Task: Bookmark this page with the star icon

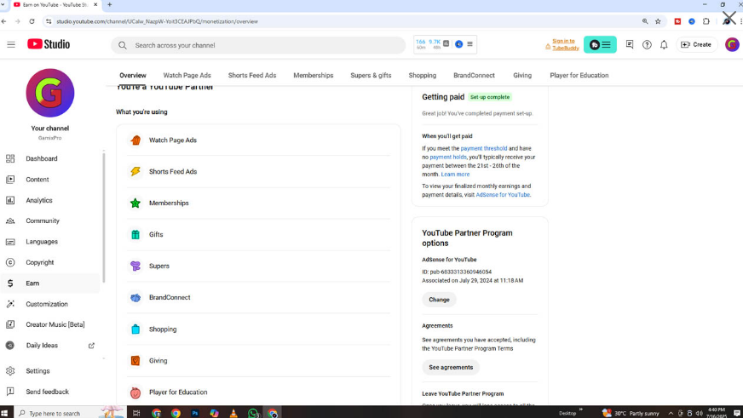Action: (x=658, y=21)
